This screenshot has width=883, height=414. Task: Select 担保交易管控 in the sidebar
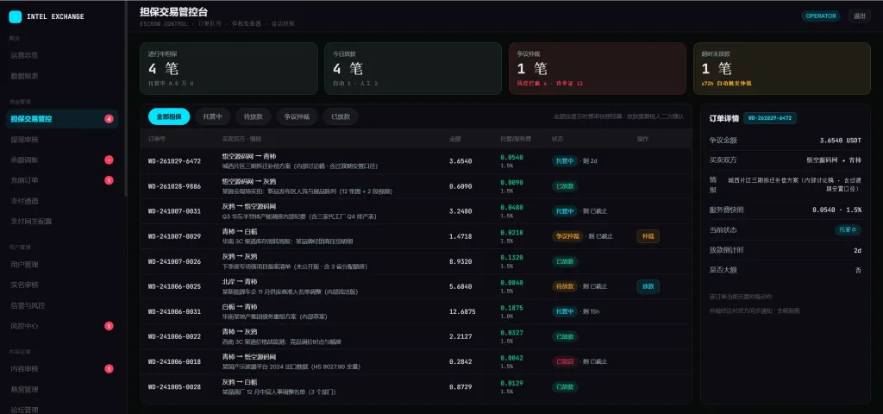pyautogui.click(x=62, y=119)
